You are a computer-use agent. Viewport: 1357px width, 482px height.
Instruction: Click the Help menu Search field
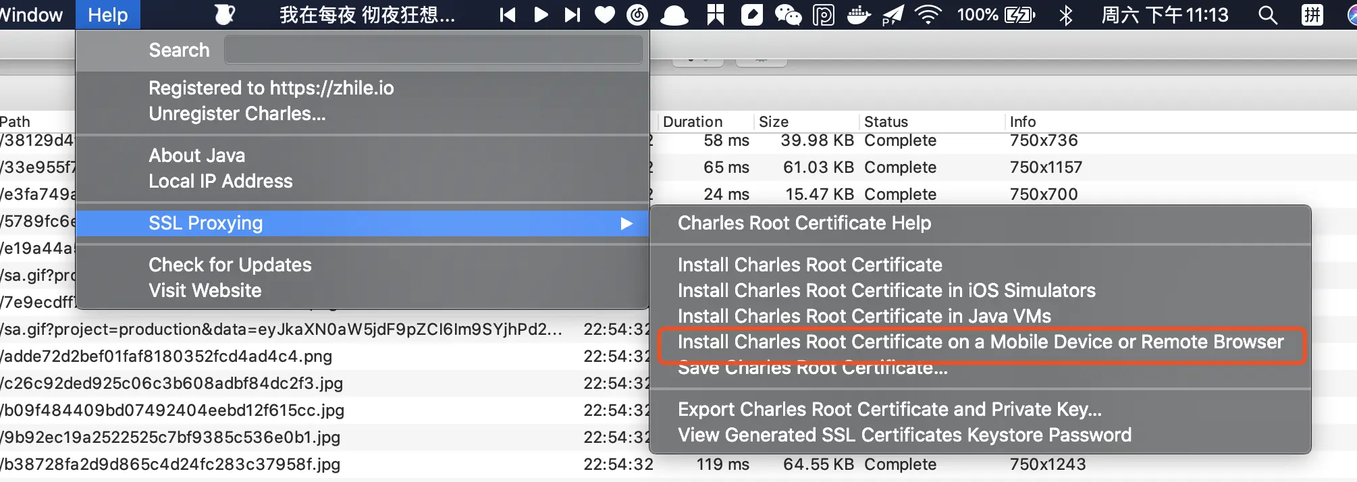click(433, 50)
